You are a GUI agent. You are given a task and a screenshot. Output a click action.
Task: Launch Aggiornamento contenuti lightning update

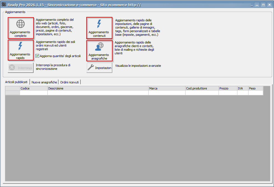(99, 28)
